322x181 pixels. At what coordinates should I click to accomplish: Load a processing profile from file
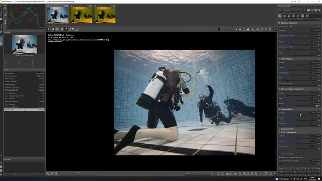point(308,10)
